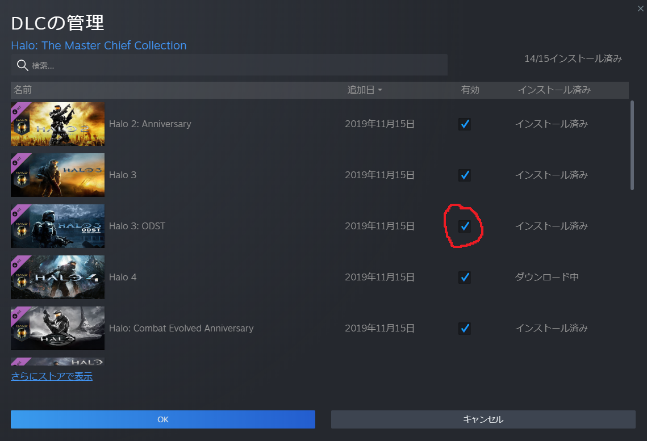The width and height of the screenshot is (647, 441).
Task: Open the Halo 4 thumbnail
Action: (58, 278)
